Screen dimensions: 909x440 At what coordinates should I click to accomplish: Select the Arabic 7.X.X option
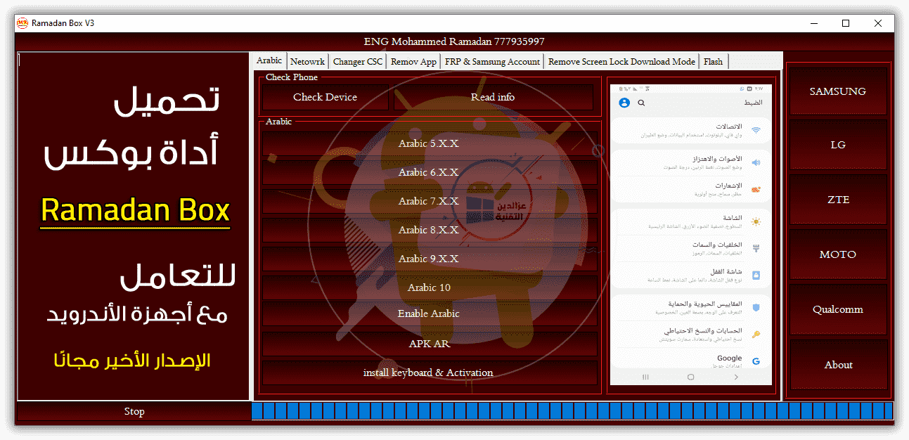(x=429, y=201)
